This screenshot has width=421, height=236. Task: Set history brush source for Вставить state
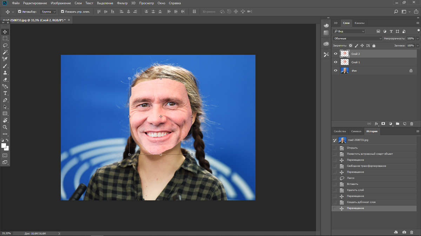(x=335, y=184)
